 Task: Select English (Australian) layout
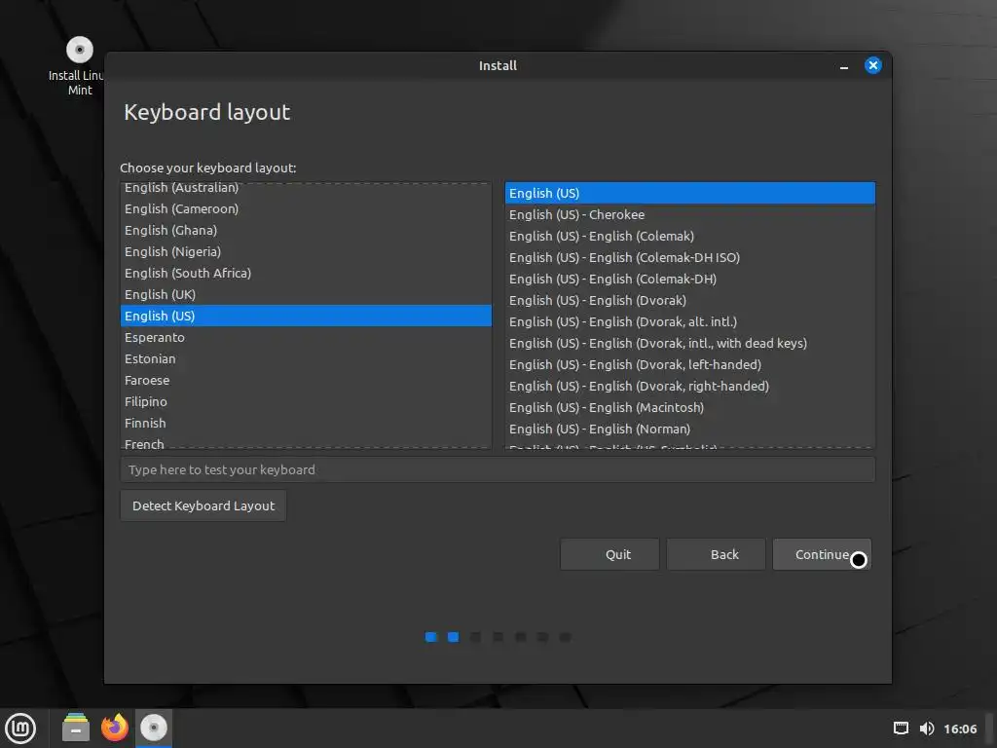[x=306, y=188]
